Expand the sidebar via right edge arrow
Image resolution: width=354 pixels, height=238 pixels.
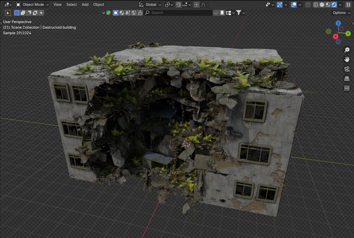point(353,23)
